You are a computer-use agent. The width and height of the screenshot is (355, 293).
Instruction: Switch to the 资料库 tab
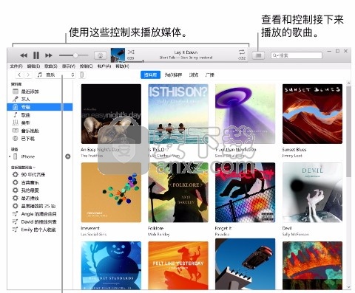tap(150, 75)
